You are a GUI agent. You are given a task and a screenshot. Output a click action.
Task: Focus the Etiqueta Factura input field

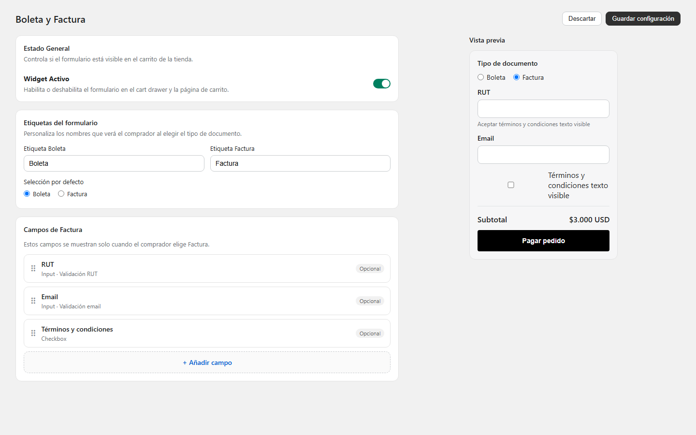(300, 163)
